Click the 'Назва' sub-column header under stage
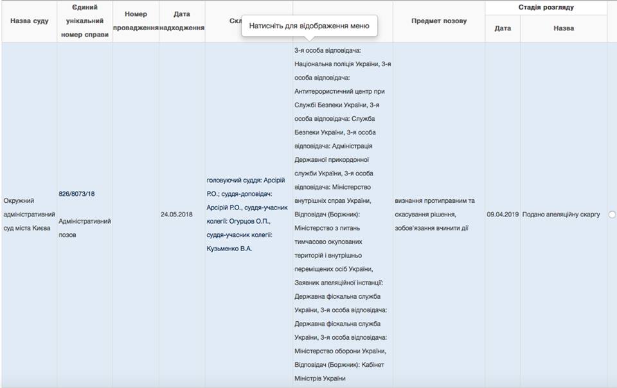Image resolution: width=617 pixels, height=388 pixels. point(563,29)
